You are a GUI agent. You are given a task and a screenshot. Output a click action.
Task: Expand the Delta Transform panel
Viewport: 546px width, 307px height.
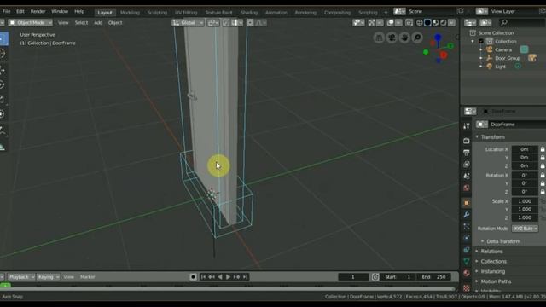click(x=482, y=240)
